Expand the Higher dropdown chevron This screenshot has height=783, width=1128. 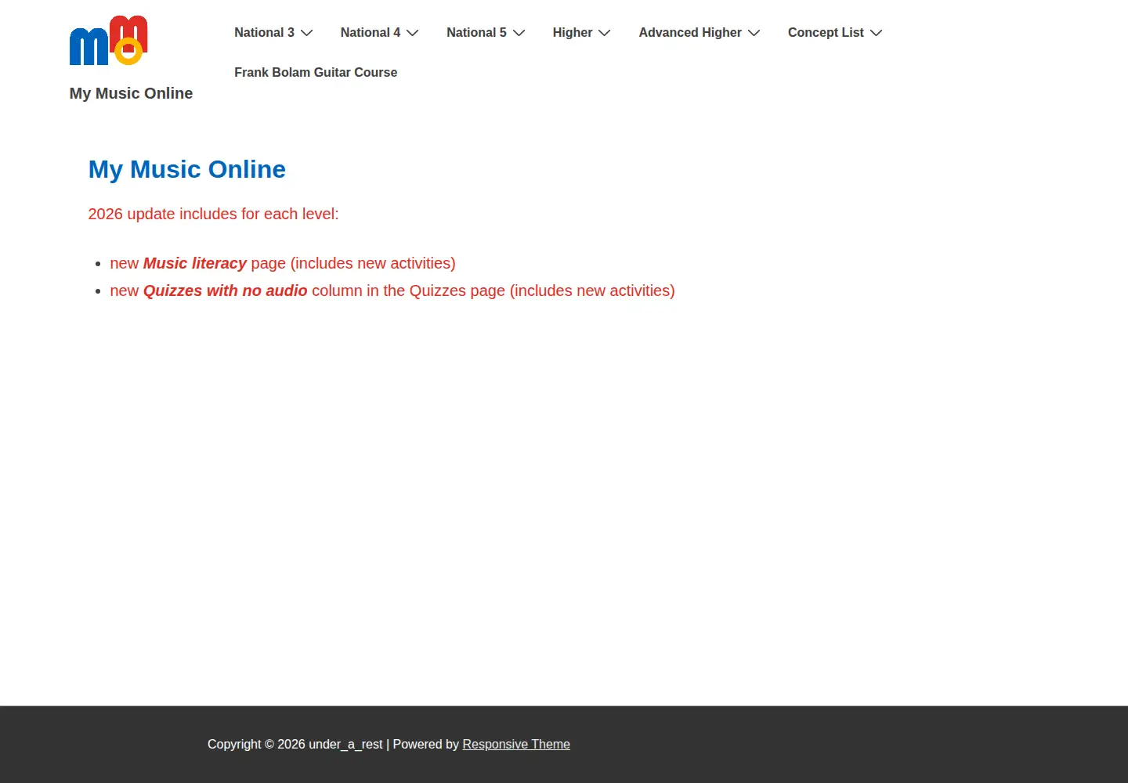(x=605, y=33)
